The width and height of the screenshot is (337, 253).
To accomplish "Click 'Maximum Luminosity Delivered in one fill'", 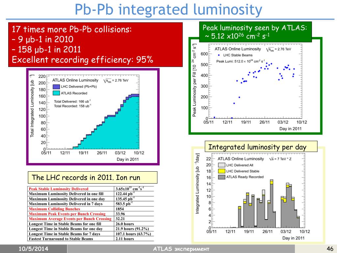I will [x=66, y=194].
